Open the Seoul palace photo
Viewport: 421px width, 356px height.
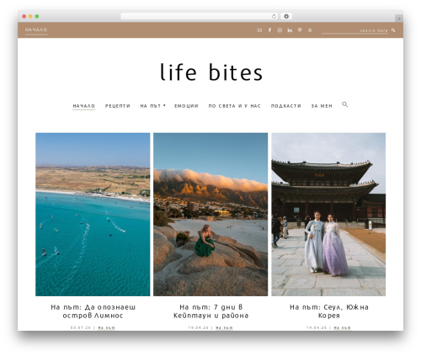(x=328, y=215)
